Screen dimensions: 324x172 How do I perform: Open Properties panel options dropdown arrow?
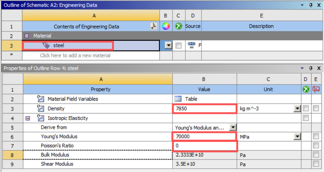pos(302,68)
